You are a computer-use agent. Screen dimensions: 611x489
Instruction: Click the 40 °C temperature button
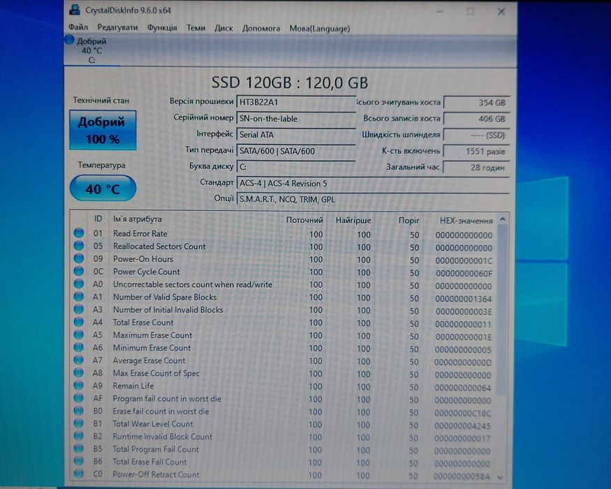(x=103, y=189)
